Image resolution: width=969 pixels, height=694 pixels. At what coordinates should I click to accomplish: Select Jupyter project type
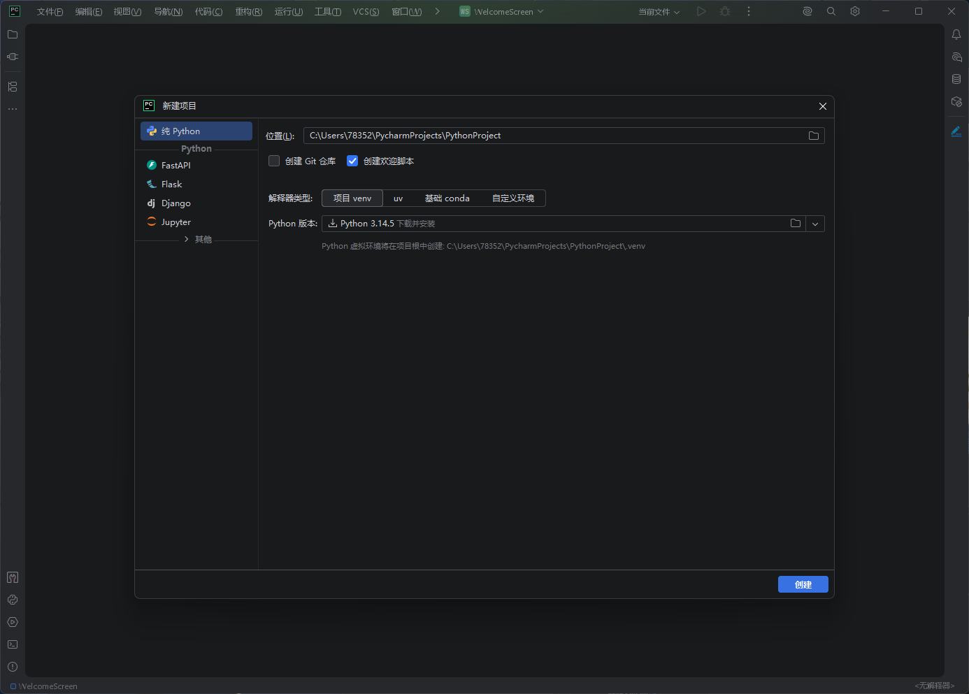(x=196, y=222)
